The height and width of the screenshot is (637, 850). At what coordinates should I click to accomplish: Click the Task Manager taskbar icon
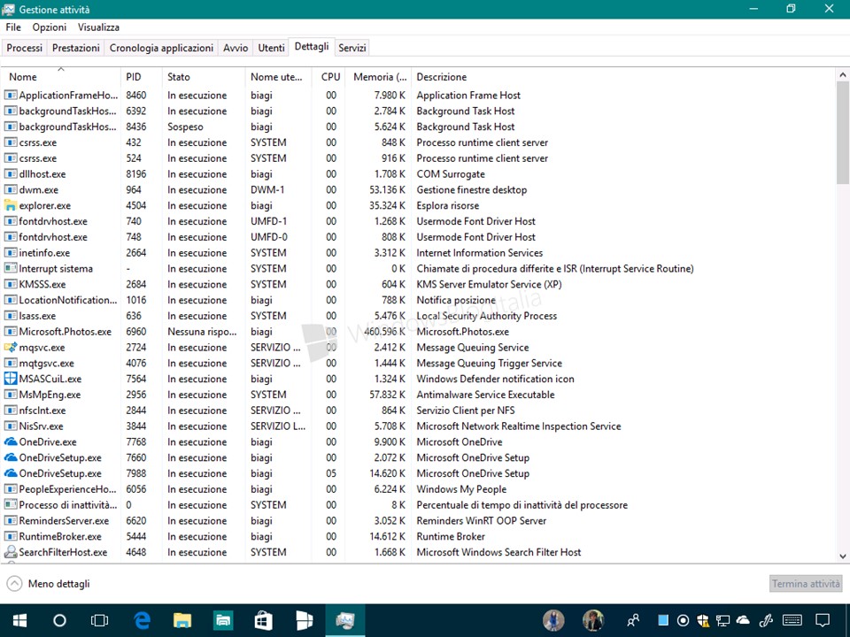344,621
